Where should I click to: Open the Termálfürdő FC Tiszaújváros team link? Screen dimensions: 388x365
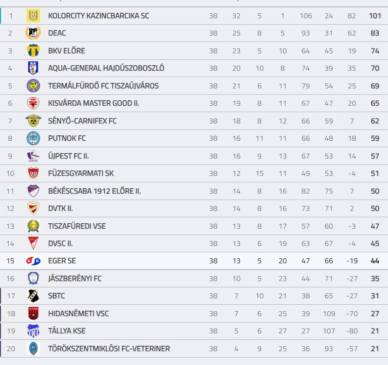pyautogui.click(x=103, y=86)
